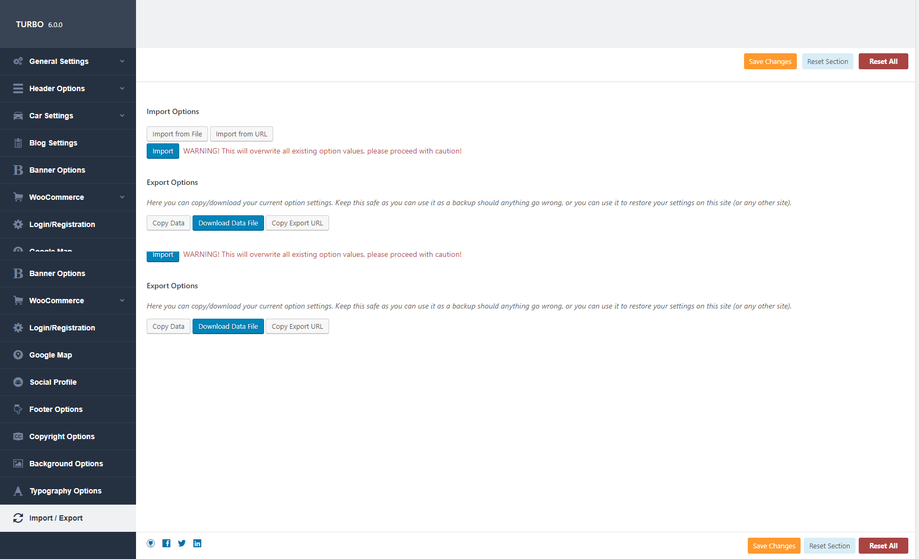Click the Typography Options letter A icon
The image size is (919, 559).
(18, 491)
